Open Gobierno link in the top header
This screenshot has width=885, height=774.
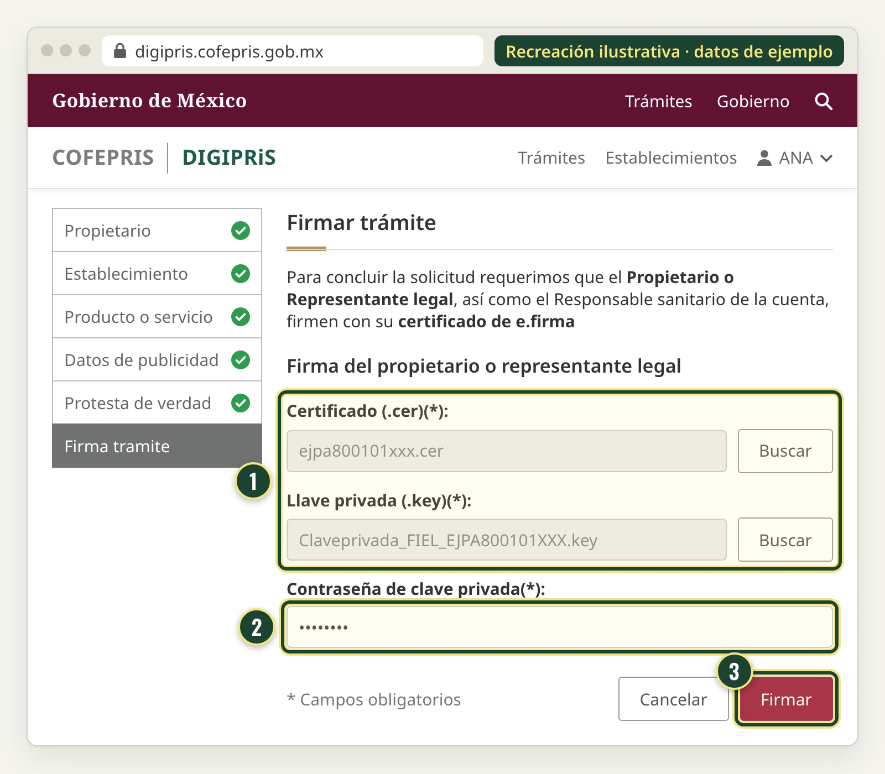tap(753, 102)
